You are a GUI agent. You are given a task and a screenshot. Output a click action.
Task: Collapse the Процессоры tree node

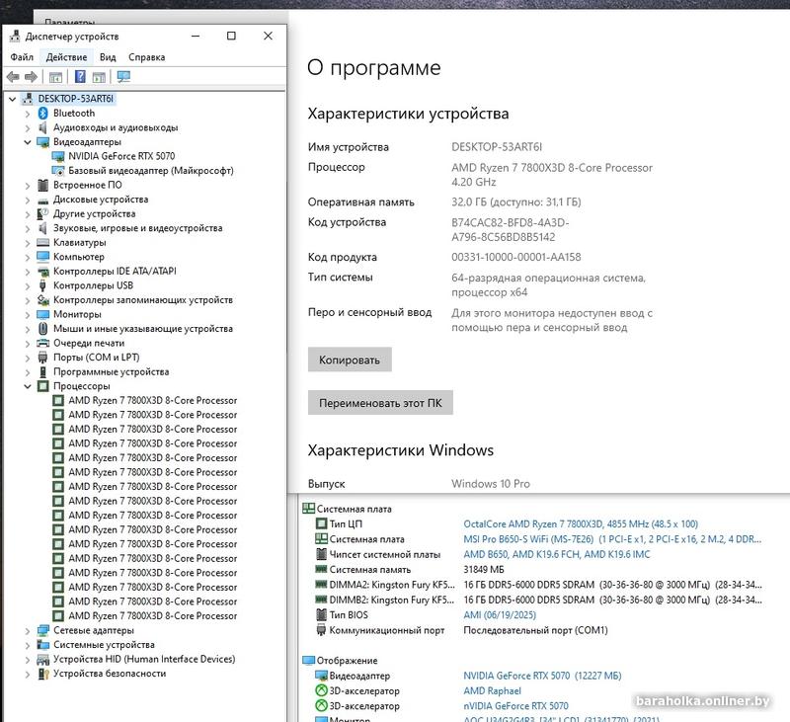tap(28, 386)
